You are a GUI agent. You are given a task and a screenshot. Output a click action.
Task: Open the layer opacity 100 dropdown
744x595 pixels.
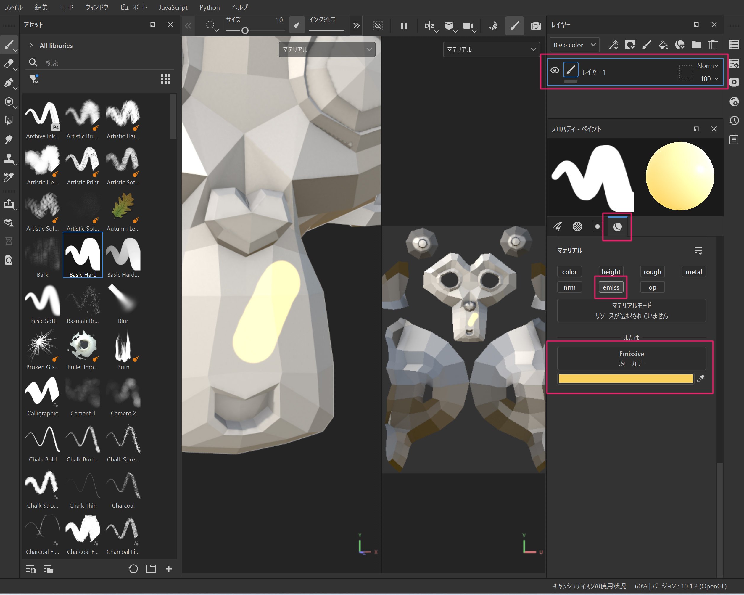709,79
